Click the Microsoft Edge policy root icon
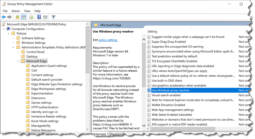Screen dimensions: 255x139 3,24
